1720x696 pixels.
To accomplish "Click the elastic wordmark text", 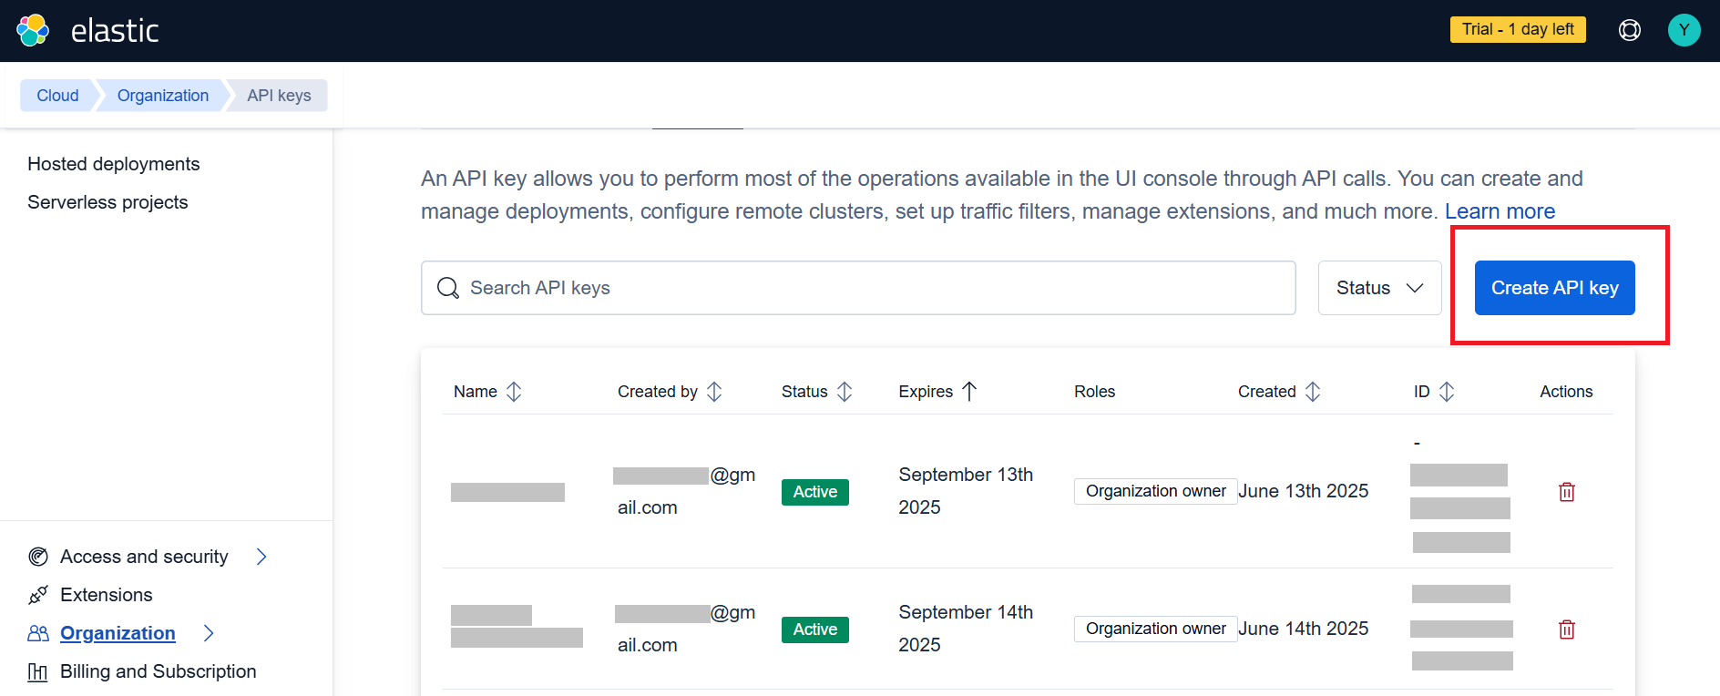I will coord(115,31).
